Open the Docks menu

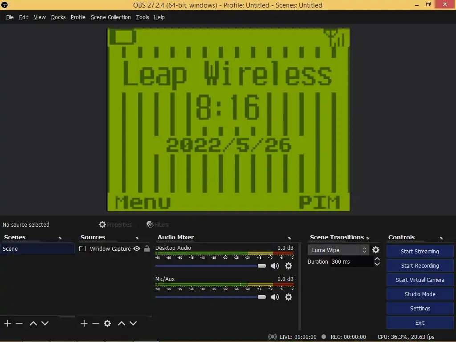pos(58,17)
